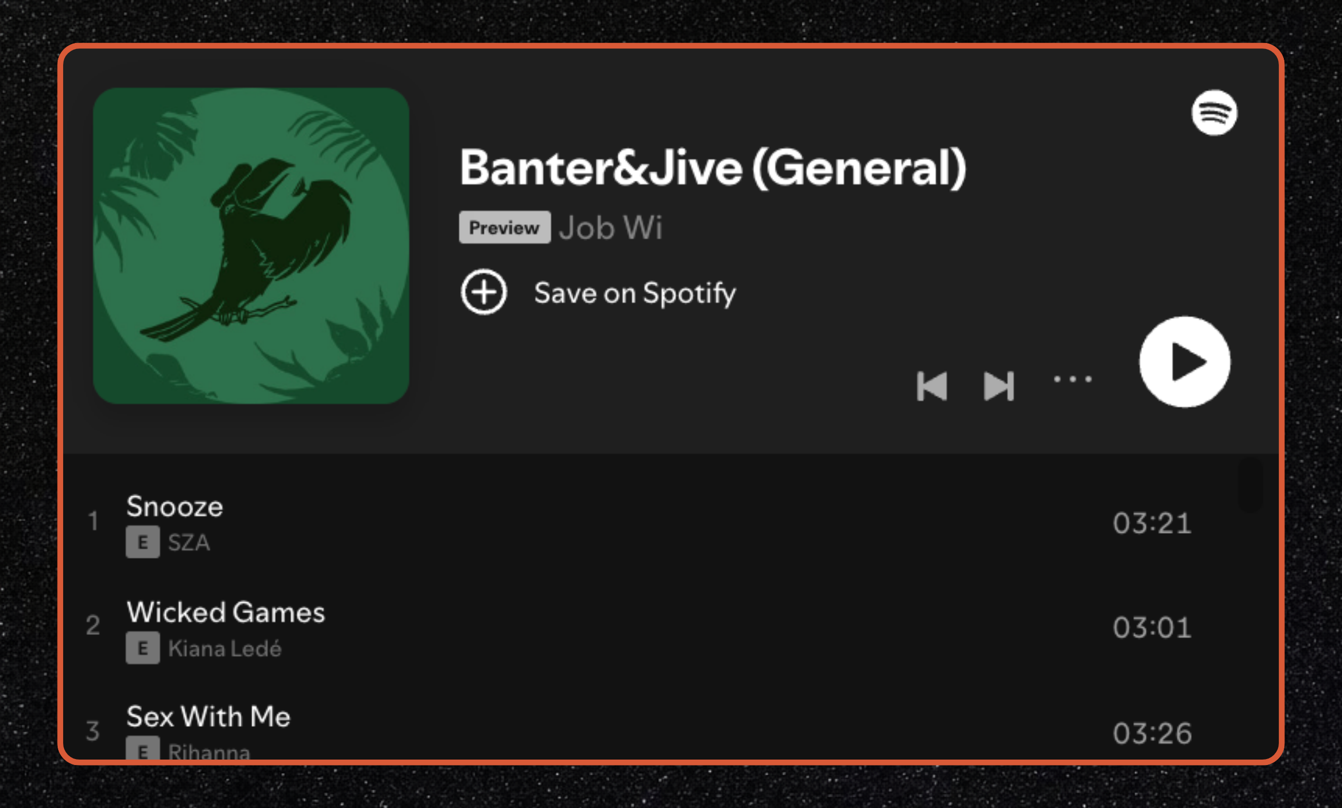Image resolution: width=1342 pixels, height=808 pixels.
Task: Open the Banter&Jive (General) title link
Action: [713, 168]
